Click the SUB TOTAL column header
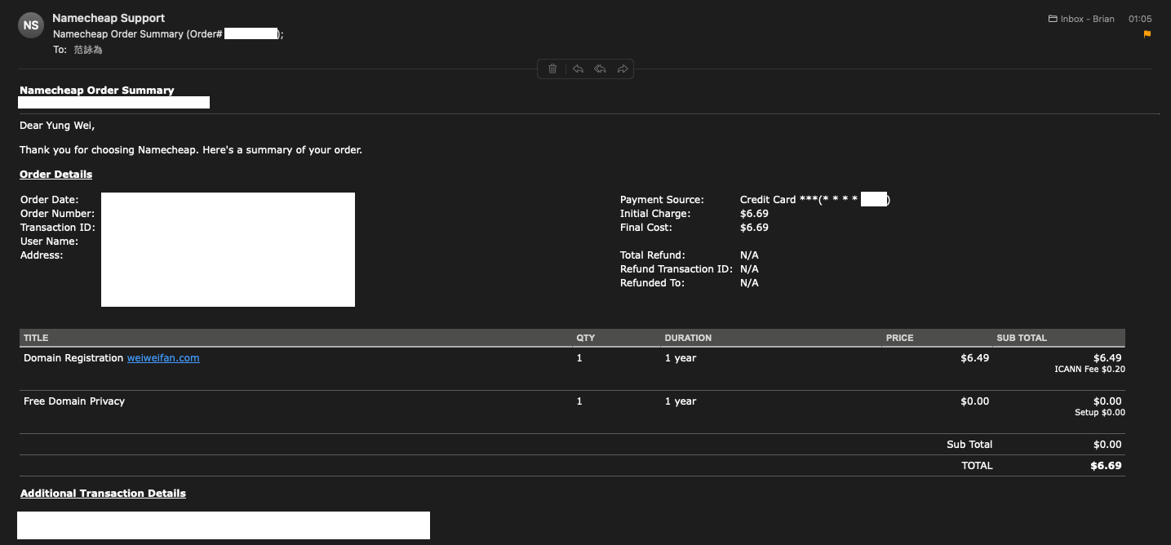Viewport: 1171px width, 545px height. 1021,338
